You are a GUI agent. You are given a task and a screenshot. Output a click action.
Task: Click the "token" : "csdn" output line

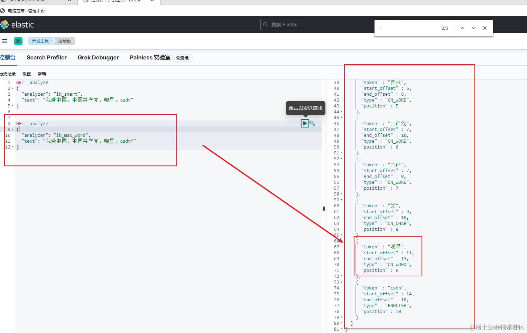pos(383,288)
